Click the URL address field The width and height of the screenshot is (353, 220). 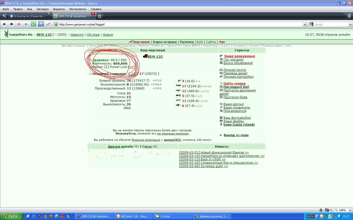181,24
